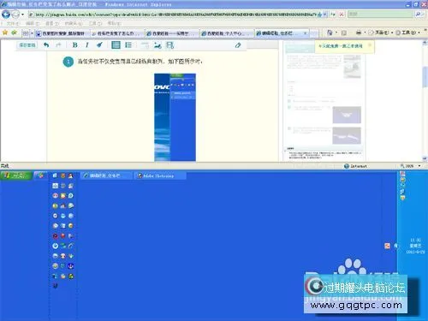Toggle Bold formatting in the editor
Viewport: 428px width, 321px height.
pyautogui.click(x=74, y=45)
